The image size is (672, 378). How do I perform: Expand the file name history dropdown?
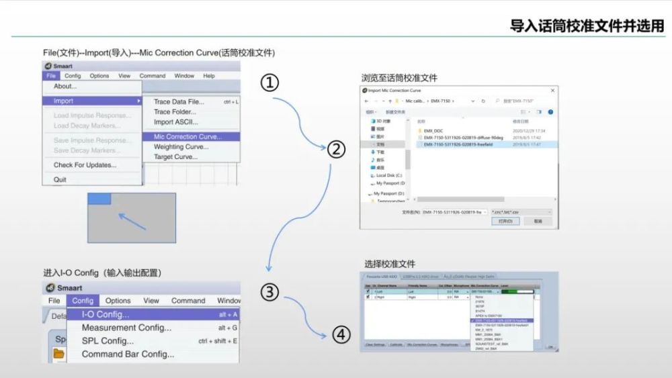[x=485, y=212]
